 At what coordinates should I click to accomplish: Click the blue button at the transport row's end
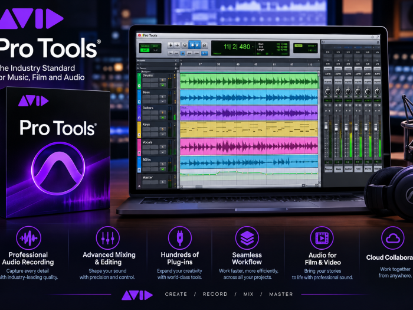204,53
